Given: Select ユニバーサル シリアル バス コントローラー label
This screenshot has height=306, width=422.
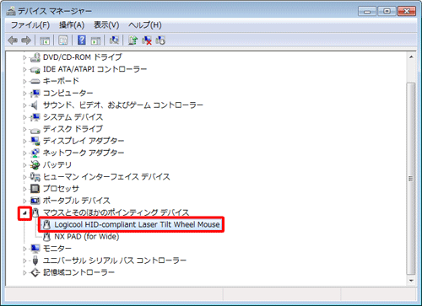Looking at the screenshot, I should click(115, 260).
